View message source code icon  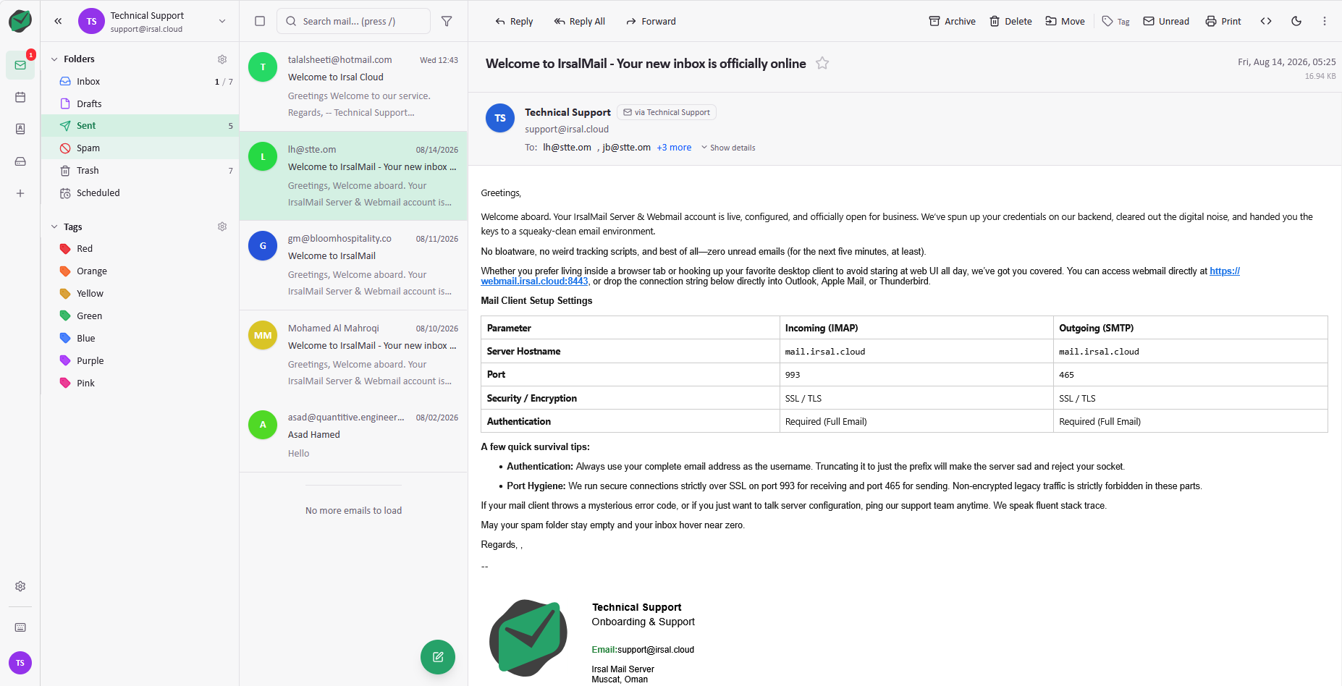(x=1266, y=21)
